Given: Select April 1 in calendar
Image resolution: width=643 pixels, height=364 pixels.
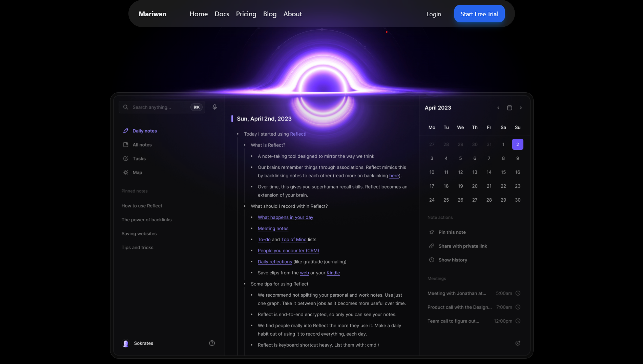Looking at the screenshot, I should (503, 144).
